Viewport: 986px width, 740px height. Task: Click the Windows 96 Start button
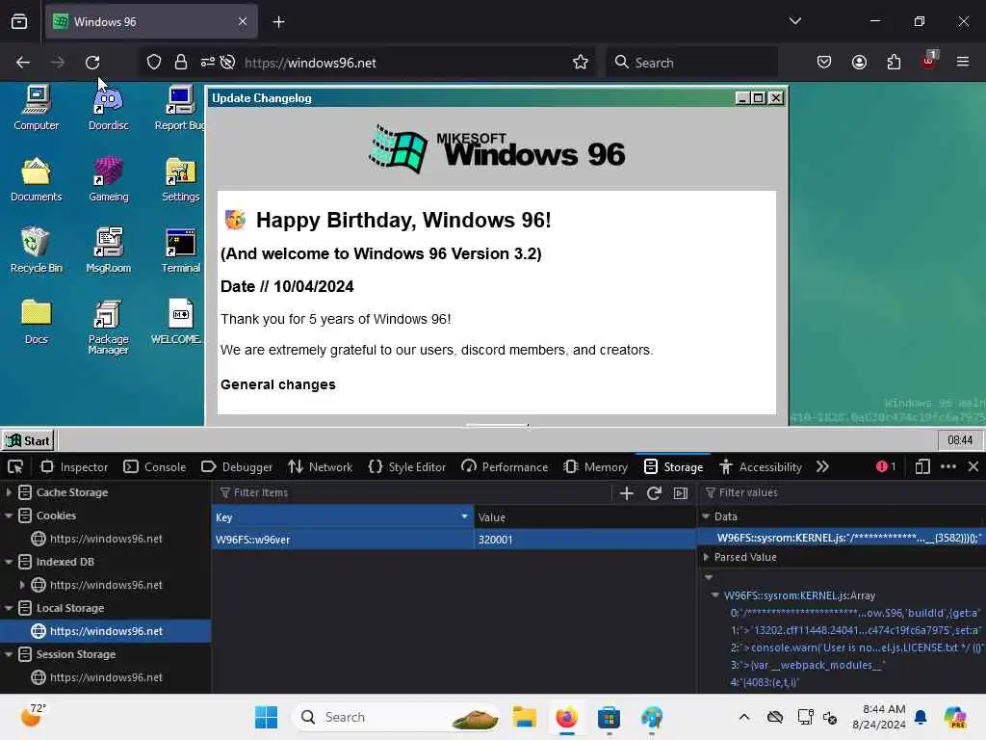28,440
